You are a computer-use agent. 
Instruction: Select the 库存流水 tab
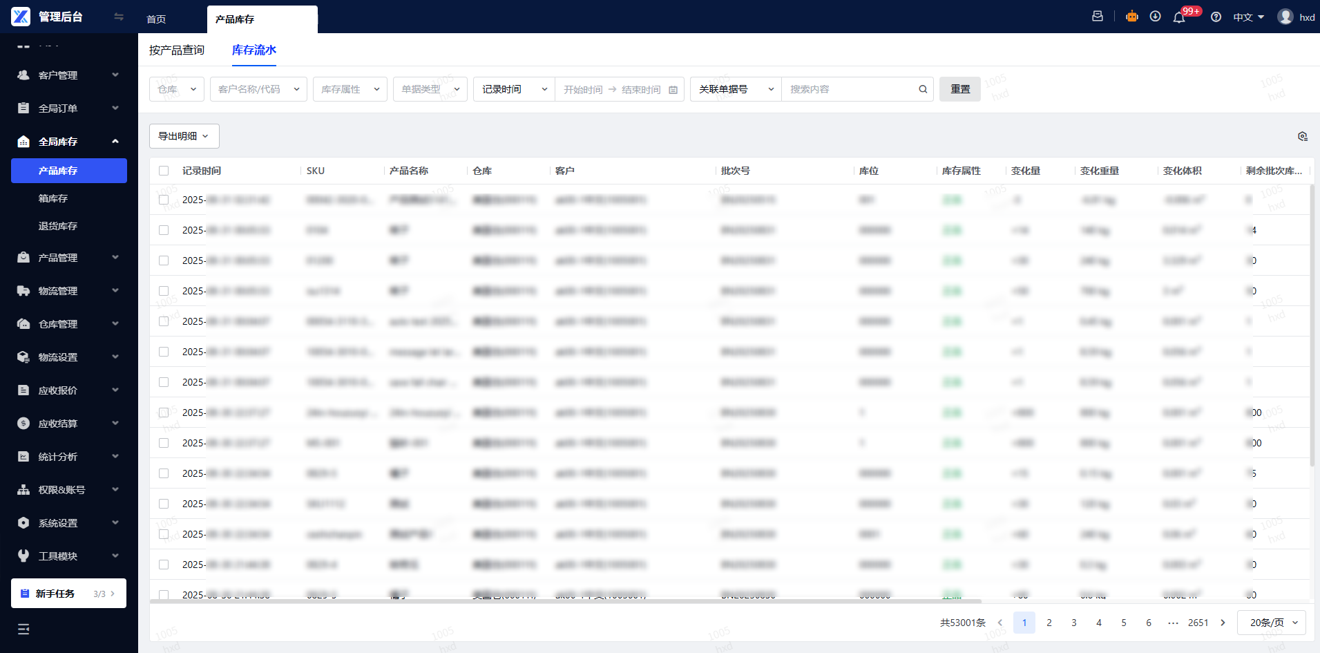click(254, 50)
